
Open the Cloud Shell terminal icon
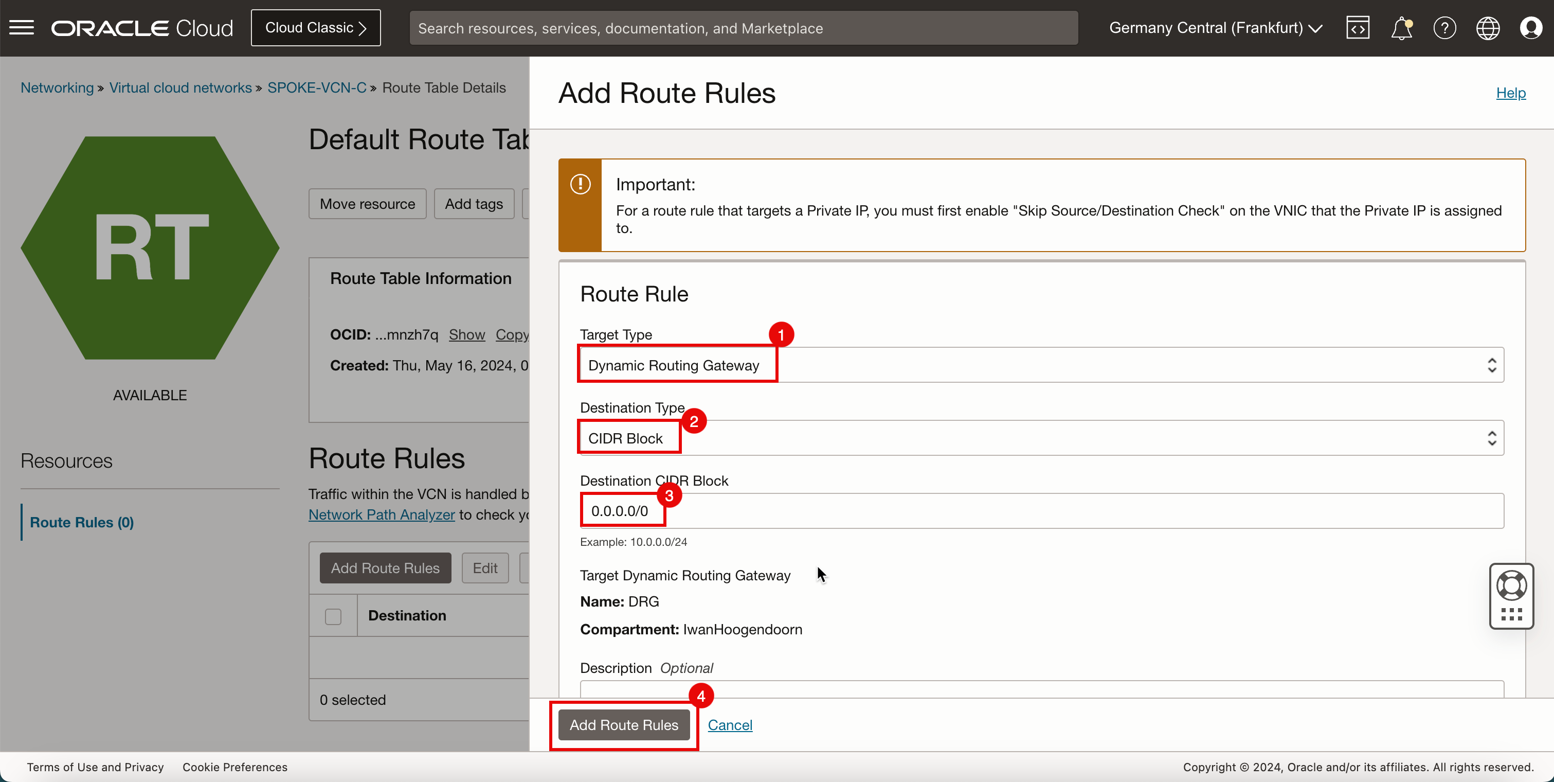coord(1359,27)
